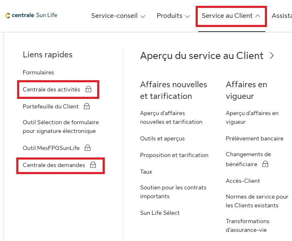
Task: Open the Formulaires quick link
Action: click(38, 72)
